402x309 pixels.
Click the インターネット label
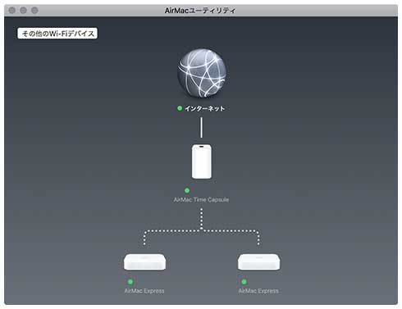pos(204,108)
